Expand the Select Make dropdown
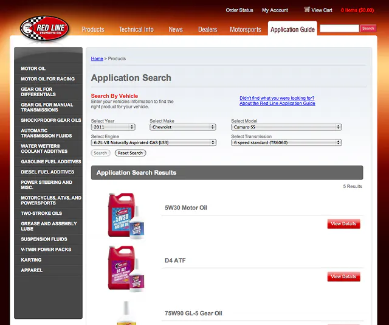 [x=182, y=127]
